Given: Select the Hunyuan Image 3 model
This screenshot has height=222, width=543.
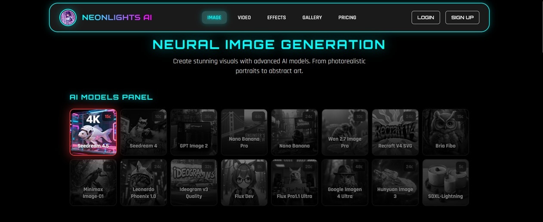Looking at the screenshot, I should [x=395, y=182].
